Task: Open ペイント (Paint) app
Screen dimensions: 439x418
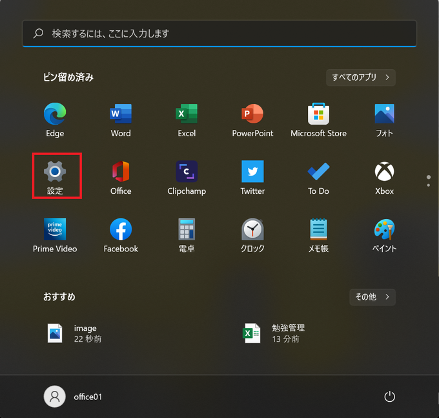Action: click(384, 235)
